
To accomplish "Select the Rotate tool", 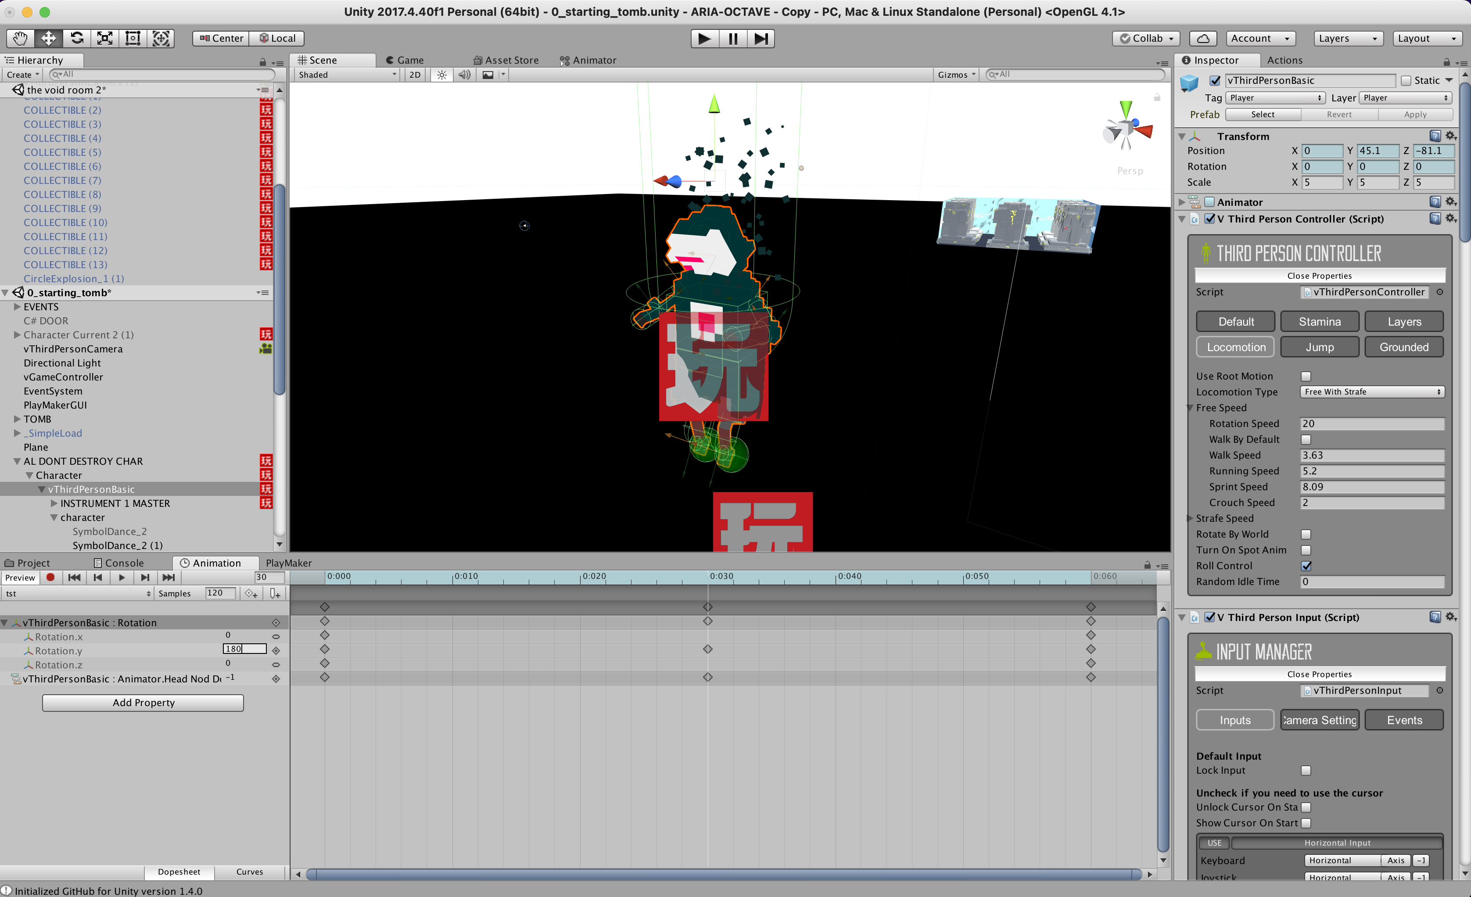I will 76,38.
